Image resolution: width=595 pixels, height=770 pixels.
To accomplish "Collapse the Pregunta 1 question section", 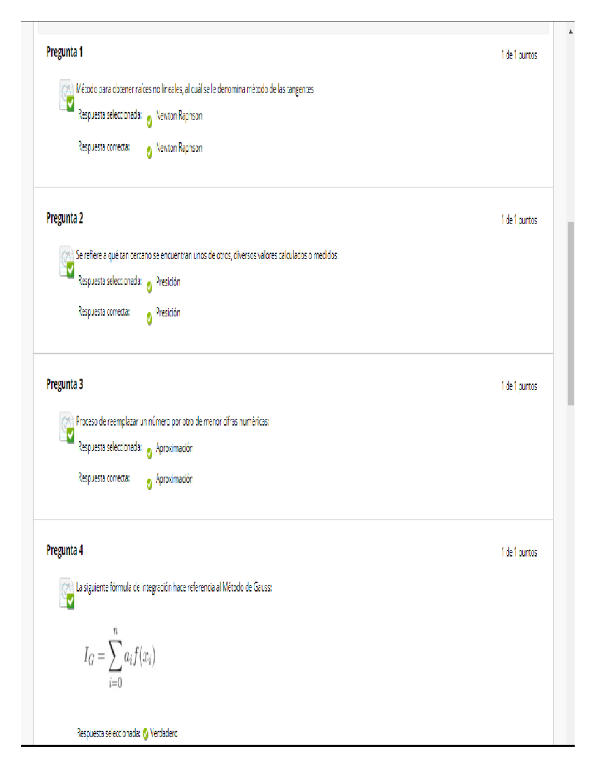I will (x=64, y=51).
